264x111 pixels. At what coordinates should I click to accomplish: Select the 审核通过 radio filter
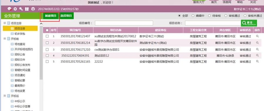tap(226, 16)
